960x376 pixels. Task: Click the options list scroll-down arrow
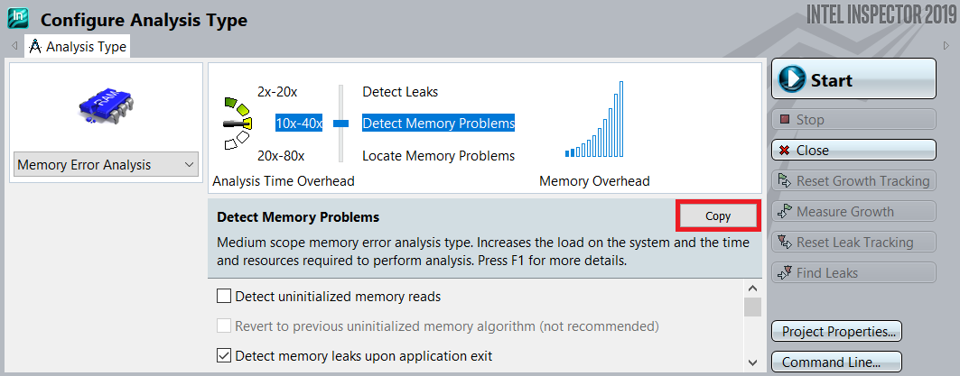click(x=752, y=362)
